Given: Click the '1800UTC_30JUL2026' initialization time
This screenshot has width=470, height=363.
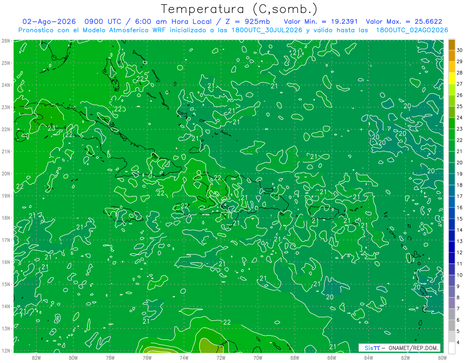Looking at the screenshot, I should (267, 30).
